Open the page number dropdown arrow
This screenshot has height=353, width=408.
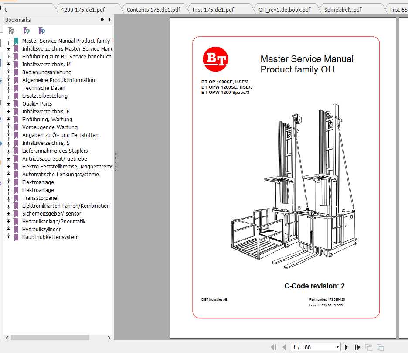[x=337, y=347]
